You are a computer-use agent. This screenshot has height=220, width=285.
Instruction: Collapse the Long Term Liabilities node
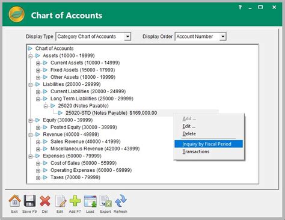coord(38,99)
